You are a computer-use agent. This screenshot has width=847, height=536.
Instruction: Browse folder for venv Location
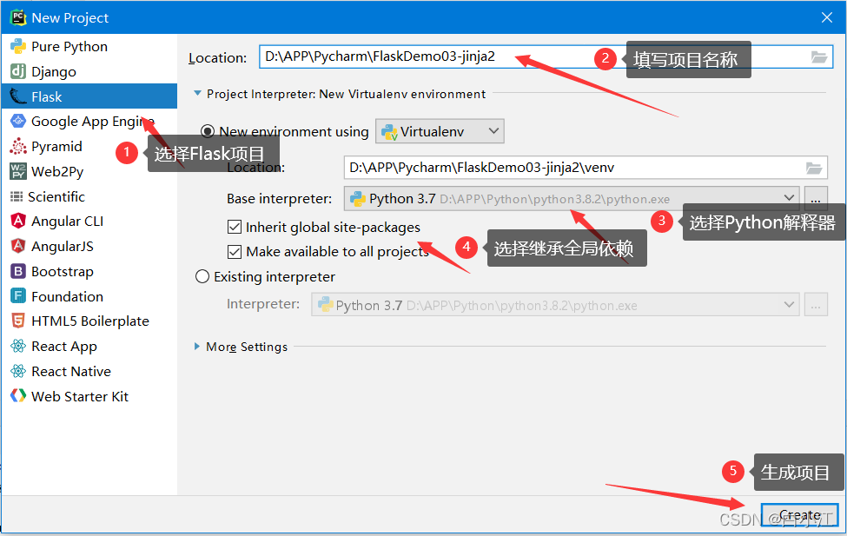coord(813,168)
